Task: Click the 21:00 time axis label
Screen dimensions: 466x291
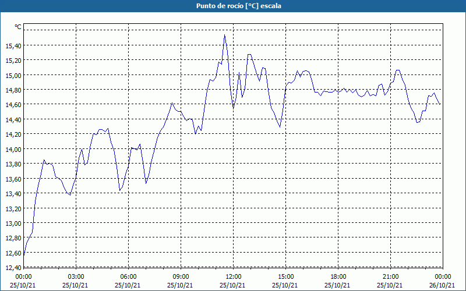Action: click(390, 277)
